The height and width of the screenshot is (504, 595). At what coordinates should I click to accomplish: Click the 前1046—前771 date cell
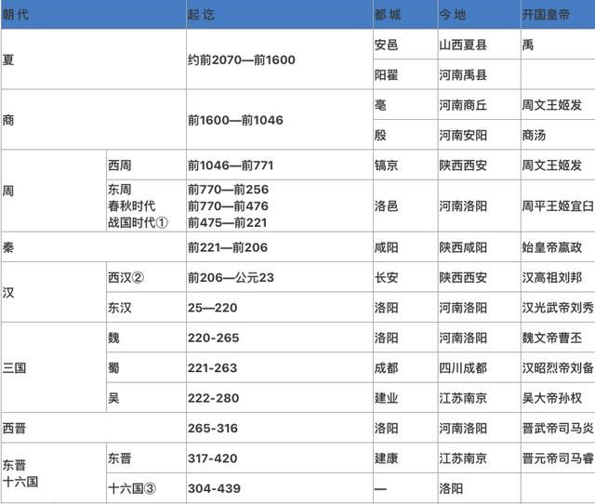click(280, 166)
